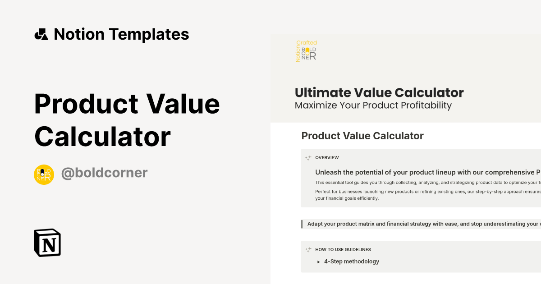
Task: Click the Product Value Calculator page heading in preview
Action: [362, 136]
